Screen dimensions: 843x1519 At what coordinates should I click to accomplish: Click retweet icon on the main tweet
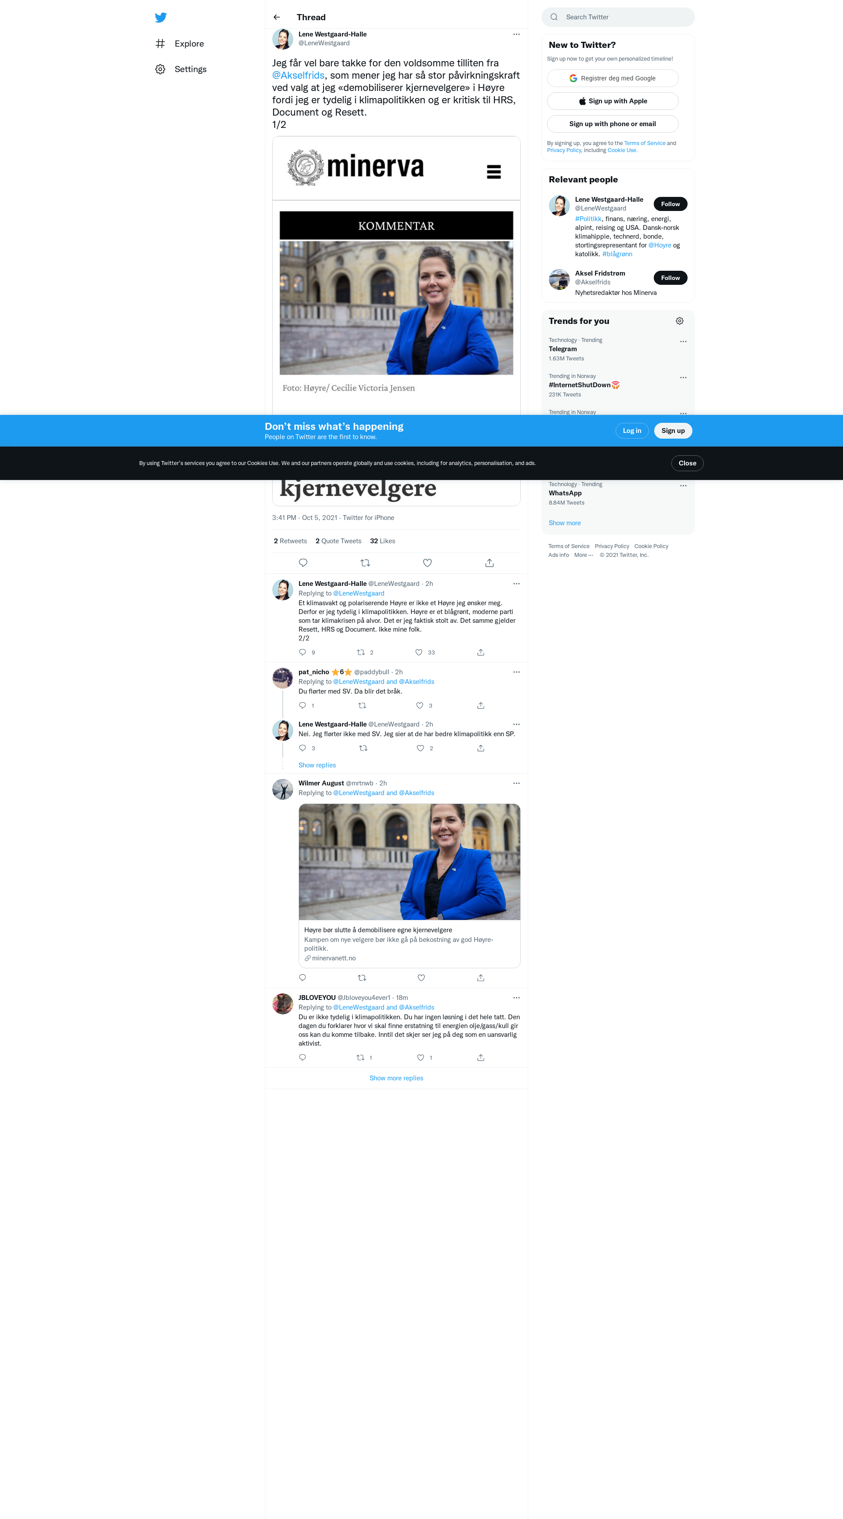click(365, 563)
